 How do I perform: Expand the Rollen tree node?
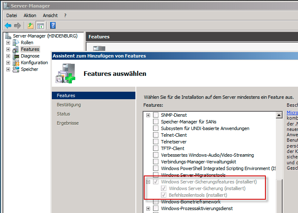[x=8, y=43]
